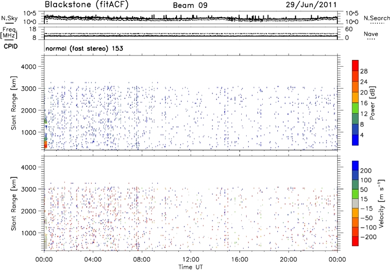
Task: Click the "10^5" label left of noise panel
Action: click(30, 14)
